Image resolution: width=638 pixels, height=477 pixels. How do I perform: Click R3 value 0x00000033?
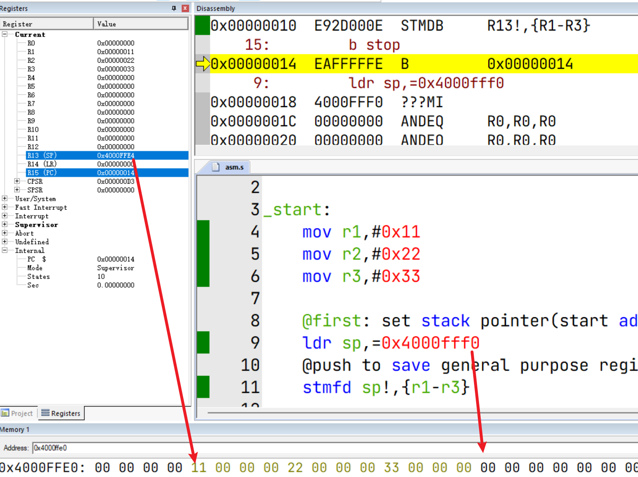pyautogui.click(x=116, y=69)
